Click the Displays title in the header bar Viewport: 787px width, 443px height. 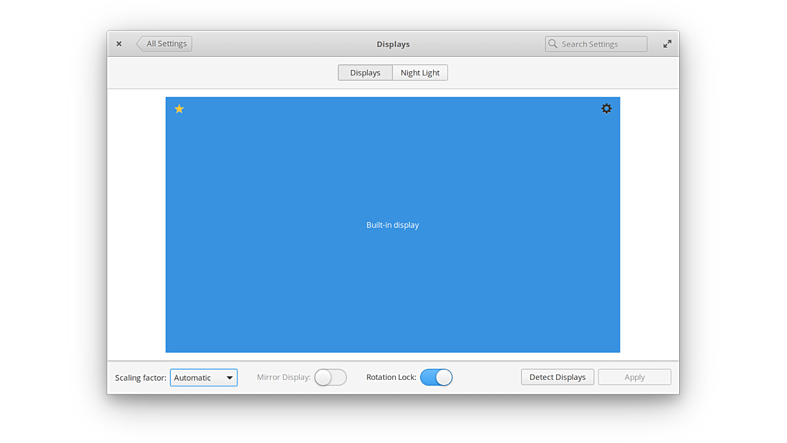point(393,44)
